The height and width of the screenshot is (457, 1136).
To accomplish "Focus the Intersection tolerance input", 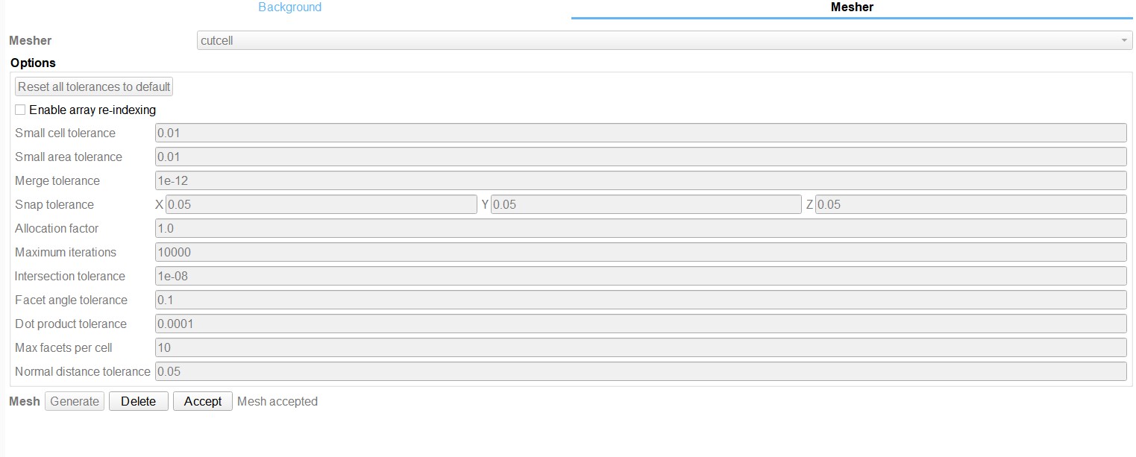I will tap(640, 276).
